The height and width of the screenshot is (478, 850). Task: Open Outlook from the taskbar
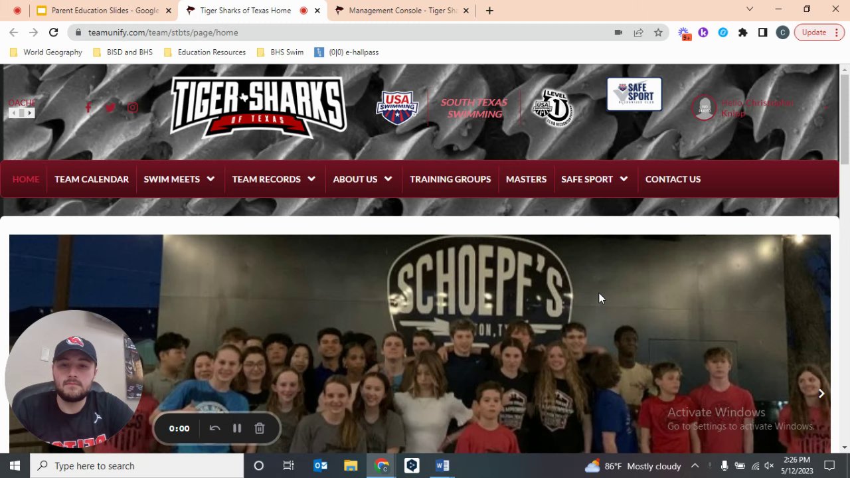click(x=320, y=466)
